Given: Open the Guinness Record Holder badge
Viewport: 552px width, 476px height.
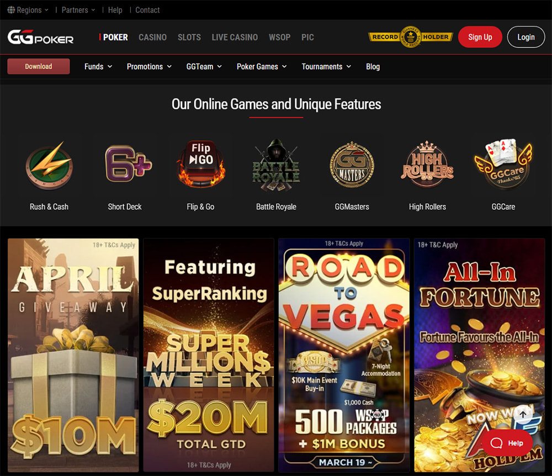Looking at the screenshot, I should [411, 37].
